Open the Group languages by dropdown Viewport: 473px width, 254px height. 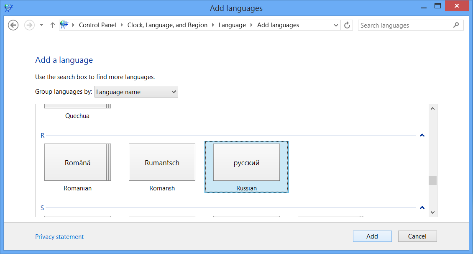tap(136, 91)
